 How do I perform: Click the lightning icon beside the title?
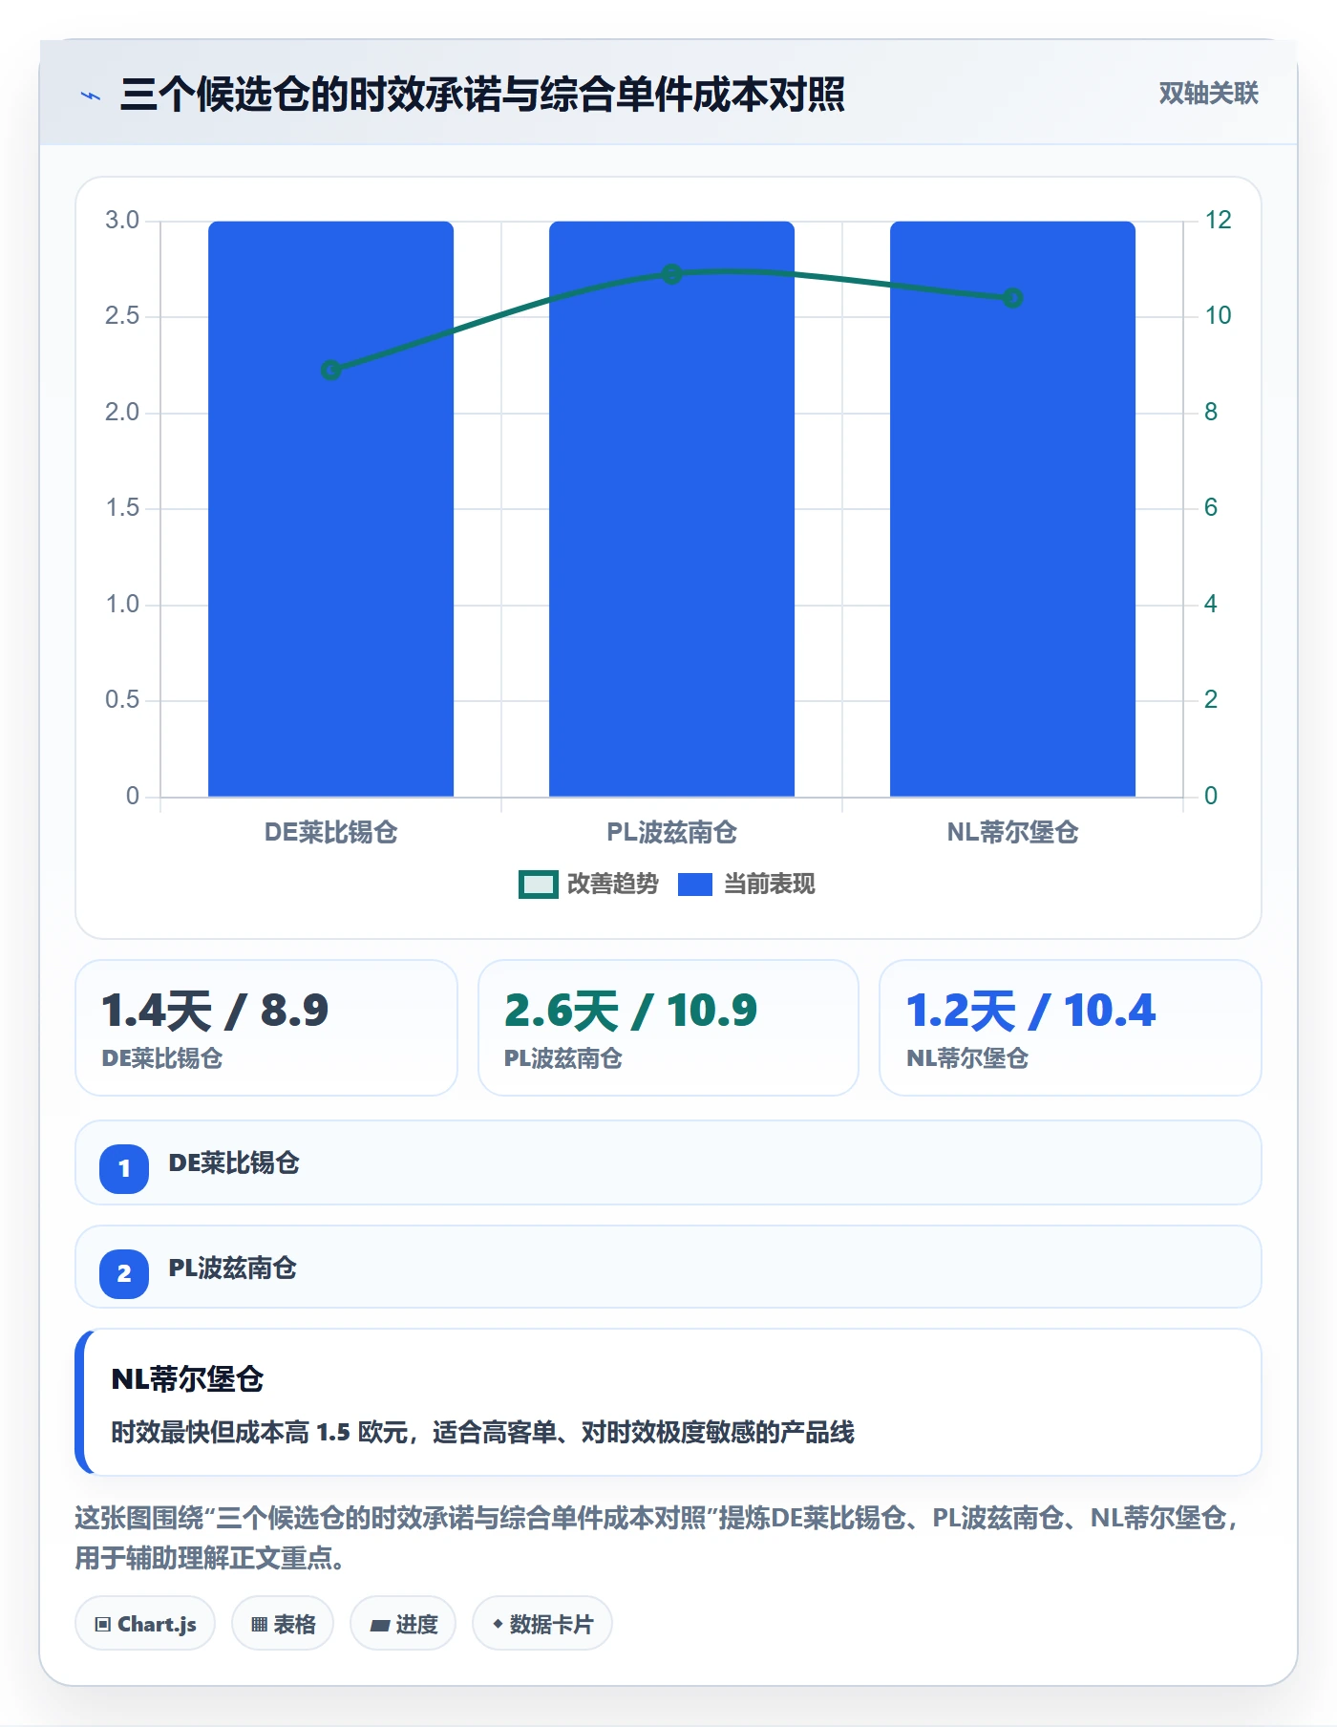91,96
